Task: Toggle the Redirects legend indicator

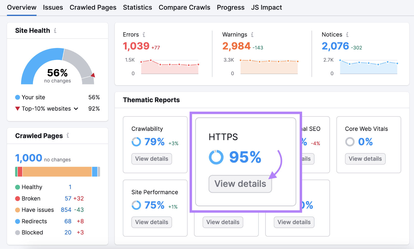Action: tap(17, 221)
